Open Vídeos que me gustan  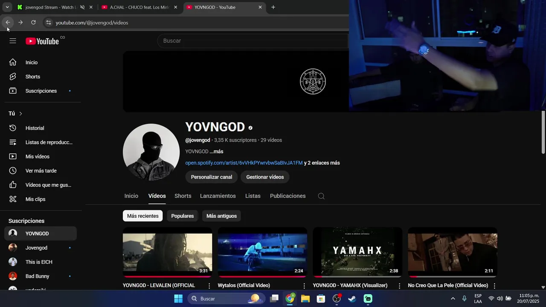click(41, 185)
